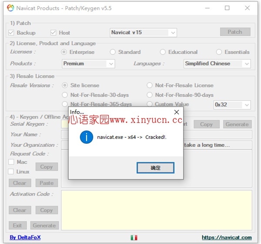Select Educational license radio button
Viewport: 261px width, 244px height.
click(x=163, y=52)
